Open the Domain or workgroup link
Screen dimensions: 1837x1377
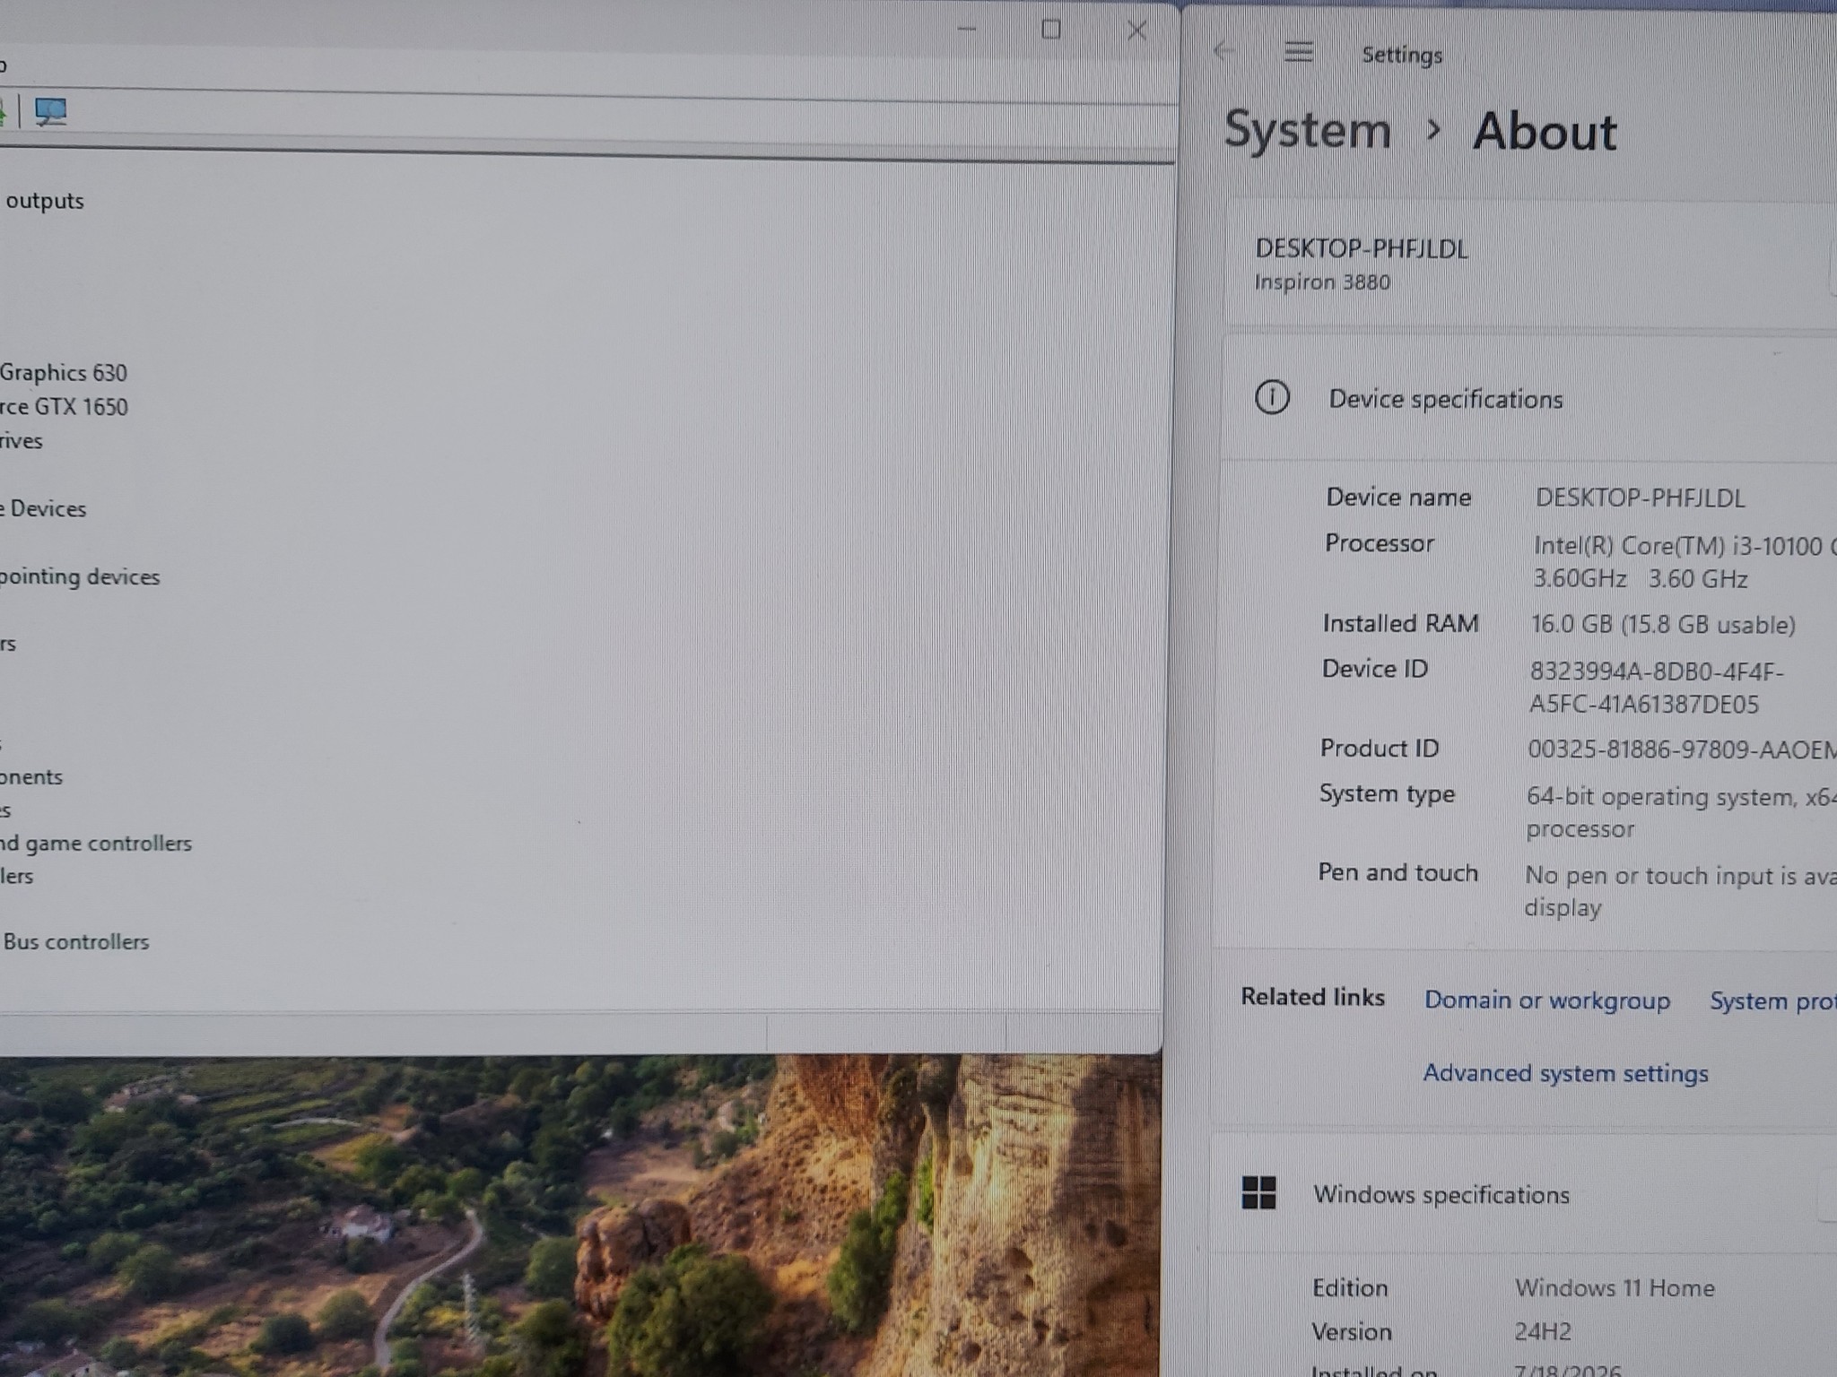pos(1547,1000)
